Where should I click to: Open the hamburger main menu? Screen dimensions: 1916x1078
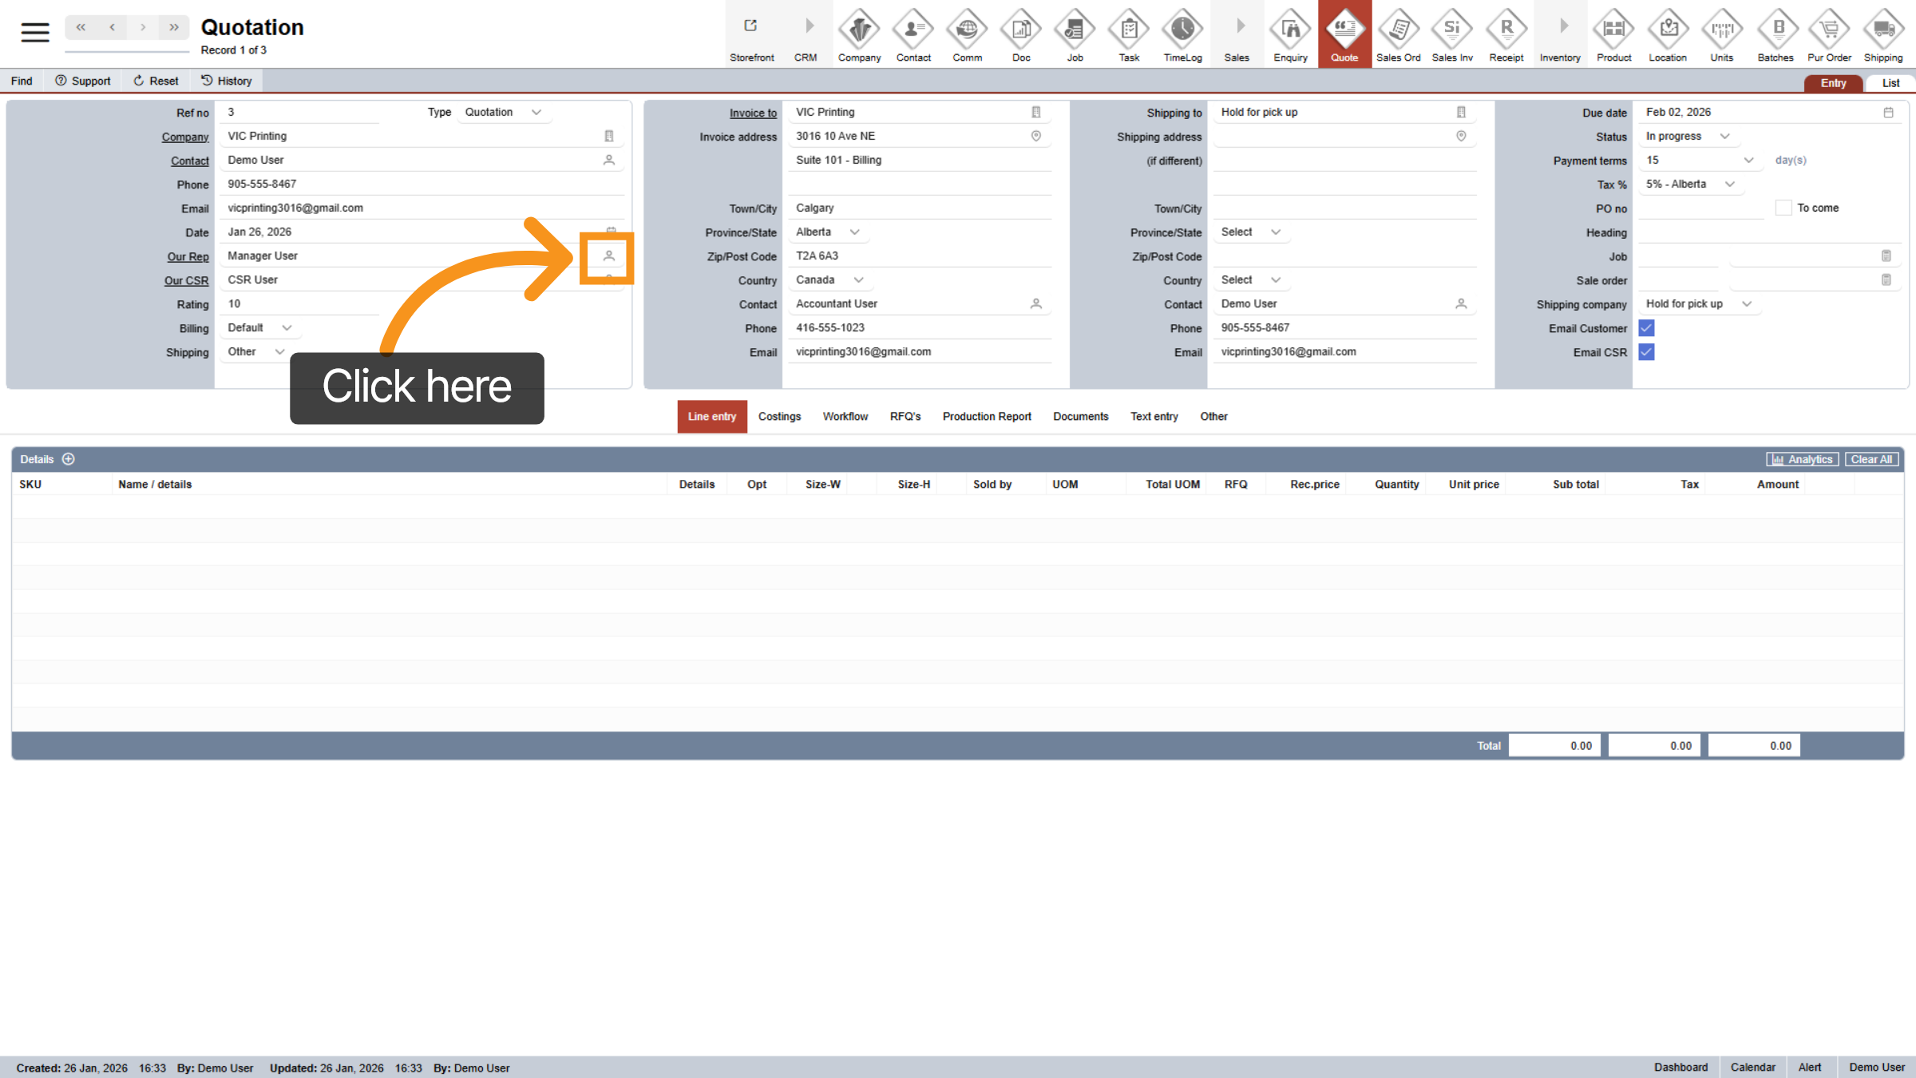point(35,32)
